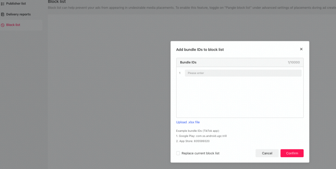Image resolution: width=336 pixels, height=169 pixels.
Task: Click the 1/10000 counter text
Action: (294, 63)
